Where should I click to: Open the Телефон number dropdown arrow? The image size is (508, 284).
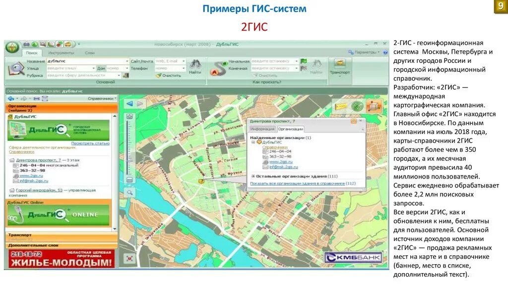coord(184,68)
